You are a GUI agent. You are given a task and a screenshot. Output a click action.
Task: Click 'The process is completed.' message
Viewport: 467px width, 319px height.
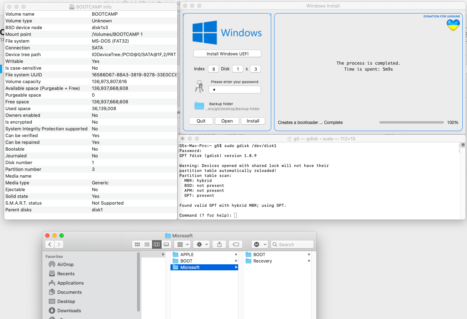click(x=368, y=63)
